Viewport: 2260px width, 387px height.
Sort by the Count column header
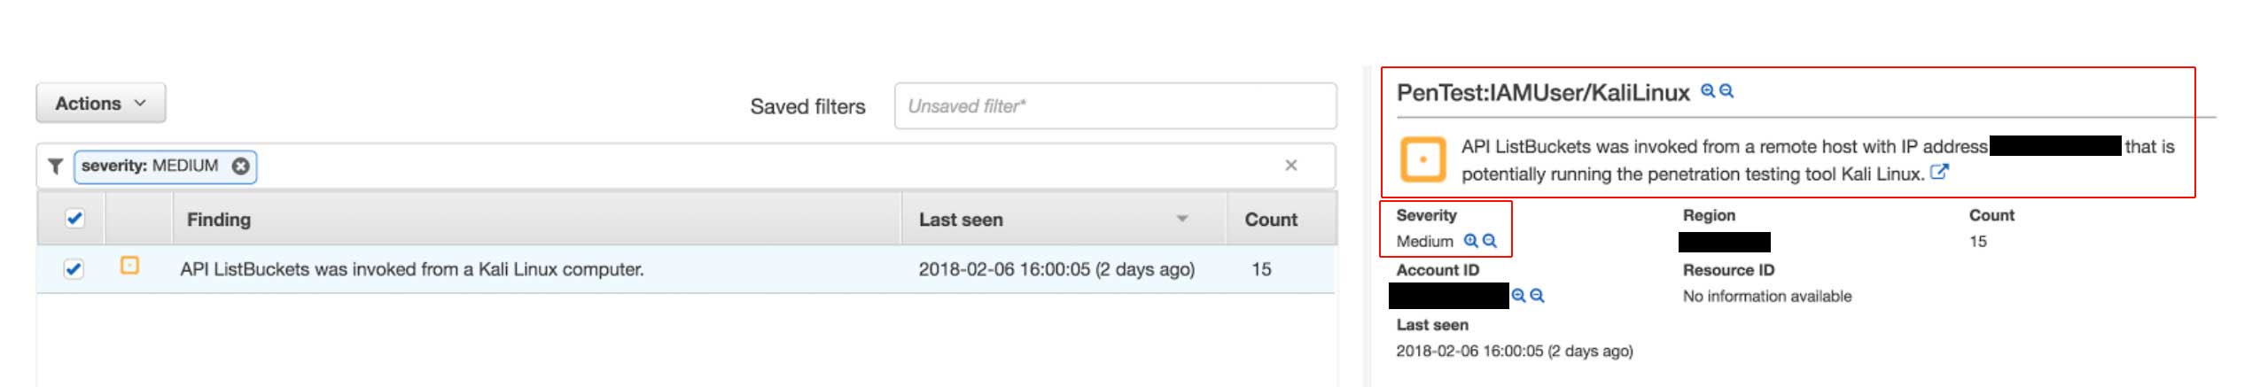1270,220
